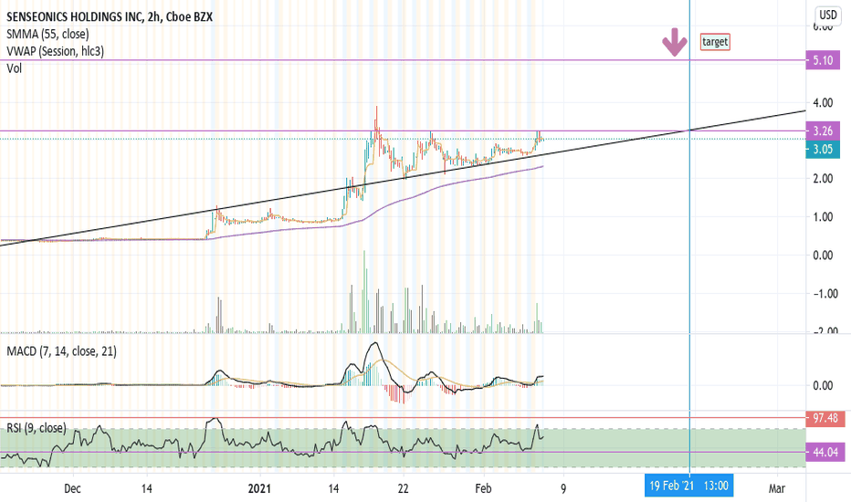This screenshot has width=851, height=502.
Task: Click the Mar label on time axis
Action: [777, 488]
